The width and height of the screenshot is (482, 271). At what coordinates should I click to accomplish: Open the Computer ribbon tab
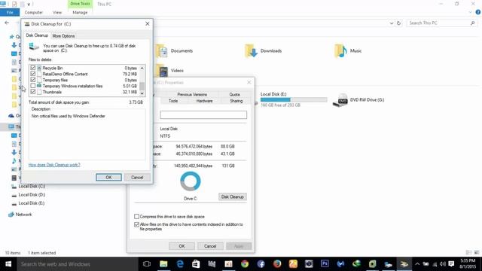(x=33, y=12)
